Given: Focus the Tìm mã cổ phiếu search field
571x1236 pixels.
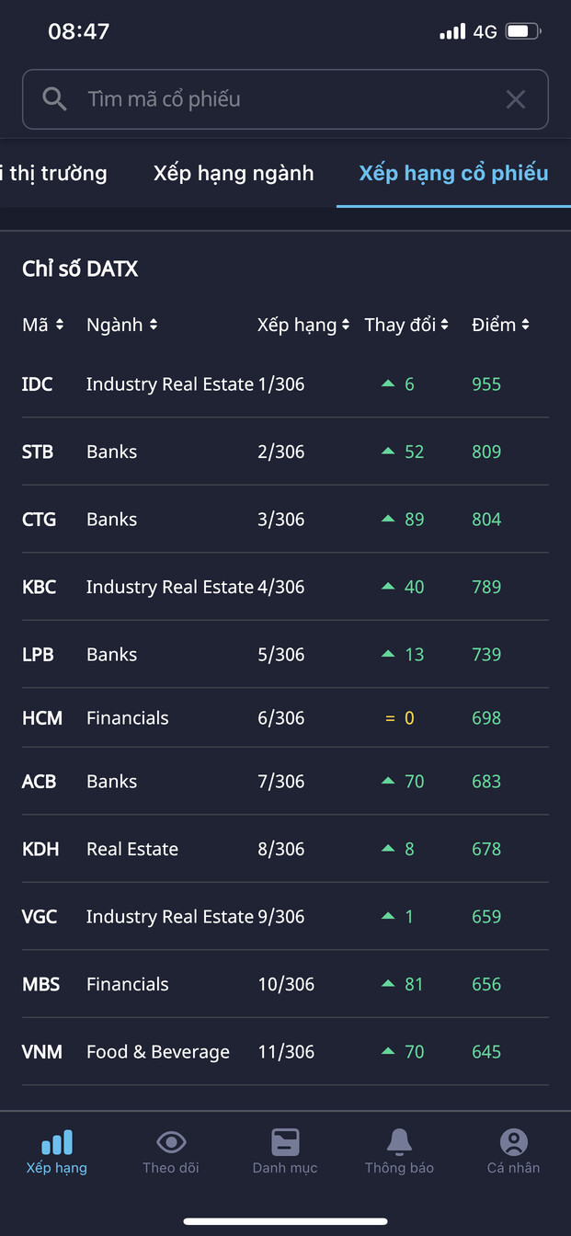Looking at the screenshot, I should click(x=276, y=99).
